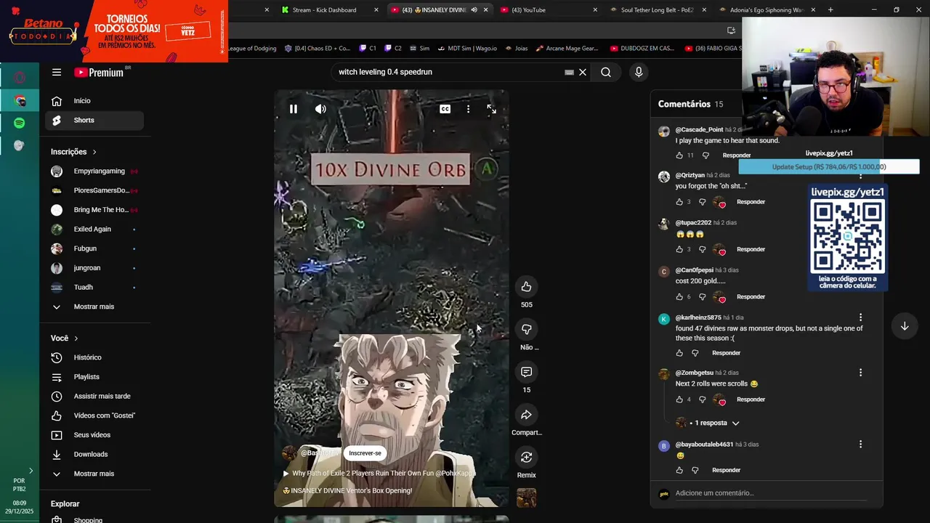This screenshot has width=930, height=523.
Task: Start voice search with microphone
Action: coord(639,72)
